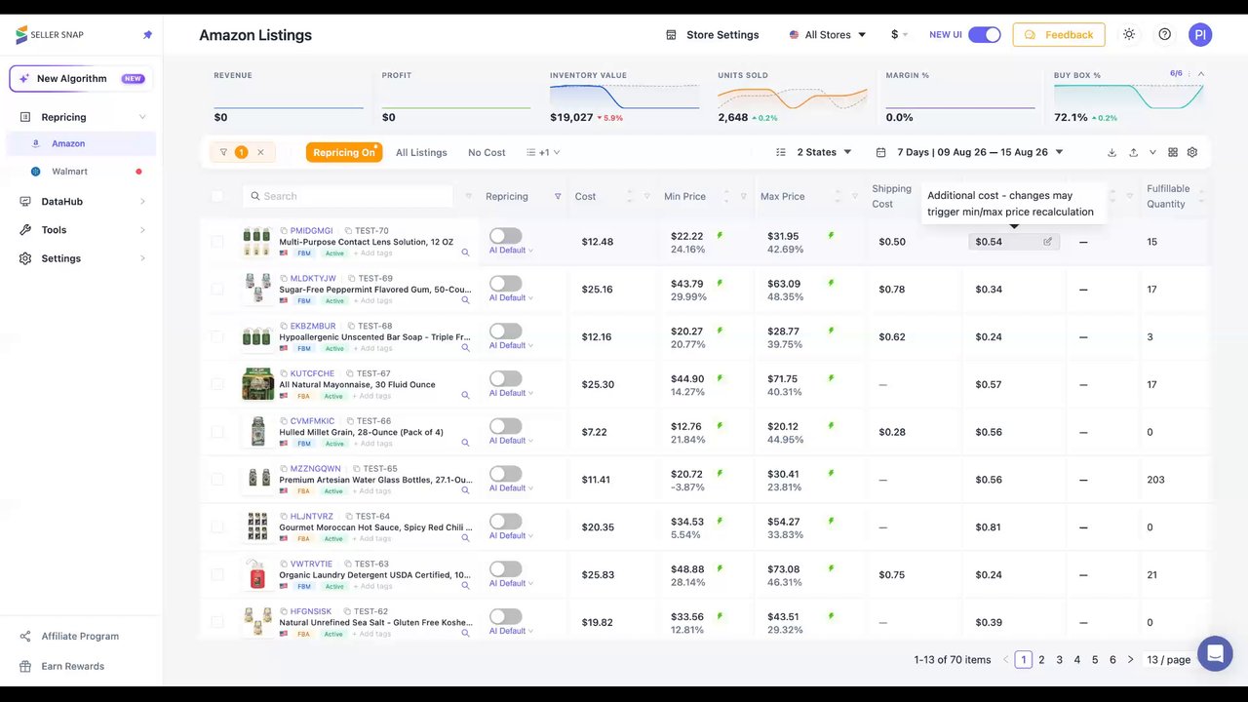Switch to the No Cost tab

click(x=487, y=152)
